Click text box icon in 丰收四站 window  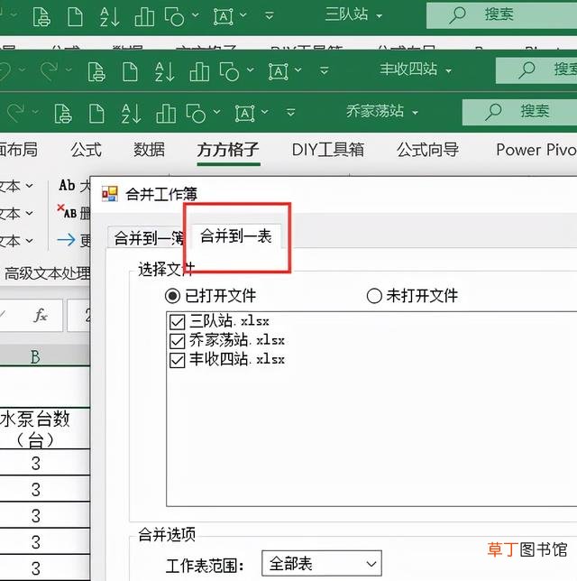pos(278,71)
